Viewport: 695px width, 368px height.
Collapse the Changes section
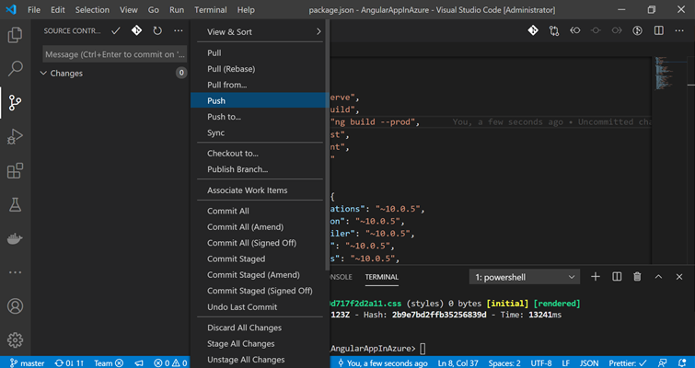pyautogui.click(x=43, y=73)
